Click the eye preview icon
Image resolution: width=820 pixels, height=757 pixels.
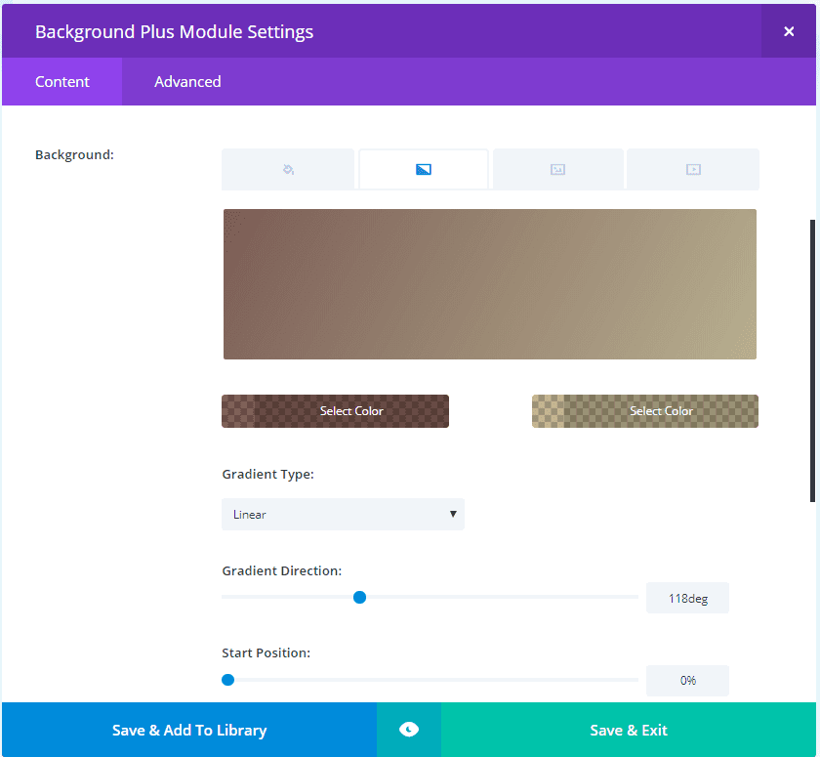point(409,730)
